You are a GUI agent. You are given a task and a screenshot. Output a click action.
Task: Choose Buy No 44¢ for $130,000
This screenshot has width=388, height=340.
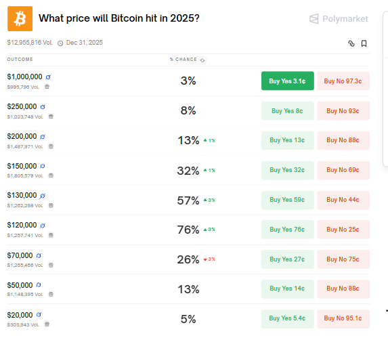343,200
